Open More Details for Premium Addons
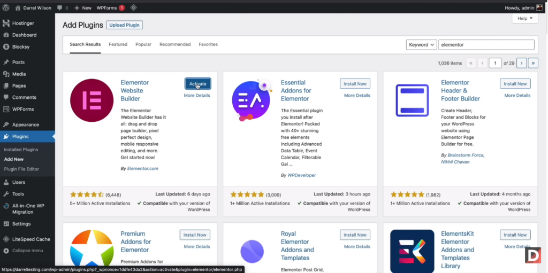The height and width of the screenshot is (273, 548). coord(197,246)
